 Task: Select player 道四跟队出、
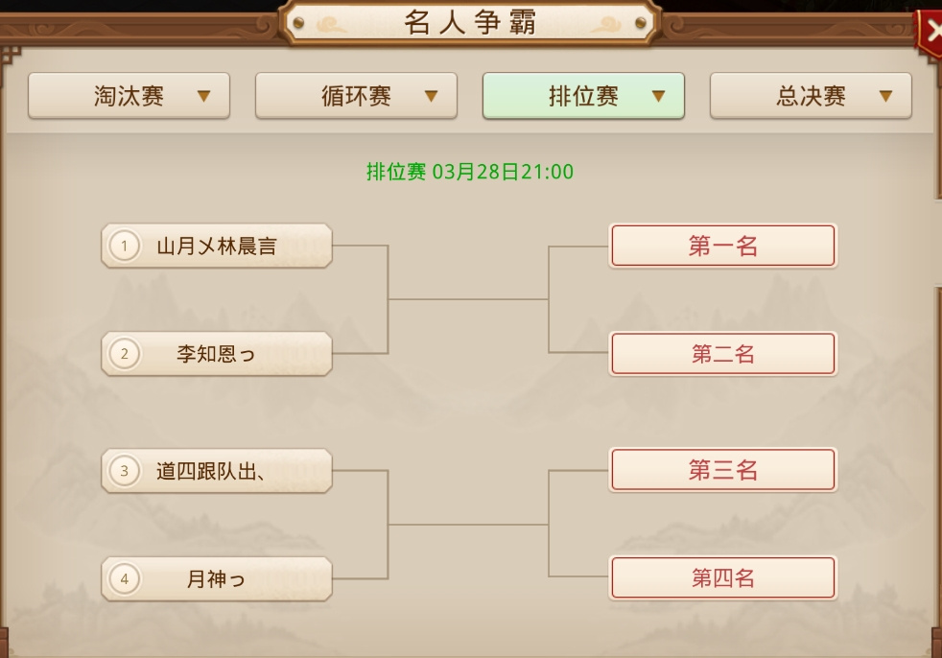tap(217, 471)
